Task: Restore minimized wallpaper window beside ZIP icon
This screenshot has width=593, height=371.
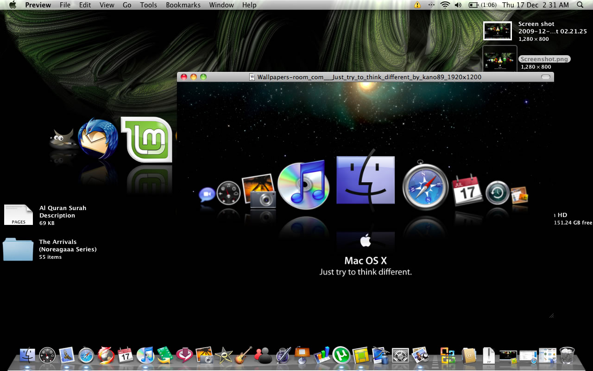Action: pyautogui.click(x=508, y=356)
